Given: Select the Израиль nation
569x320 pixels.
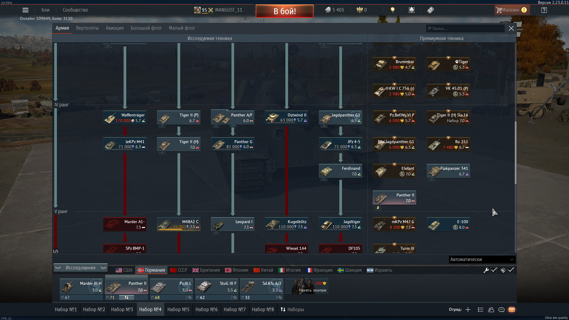Looking at the screenshot, I should coord(380,270).
